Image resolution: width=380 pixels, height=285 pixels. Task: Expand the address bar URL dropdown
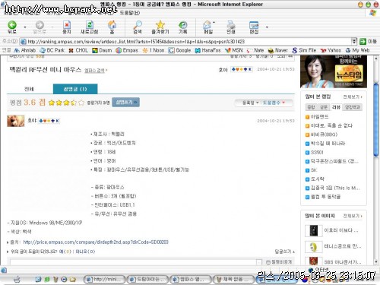(354, 41)
